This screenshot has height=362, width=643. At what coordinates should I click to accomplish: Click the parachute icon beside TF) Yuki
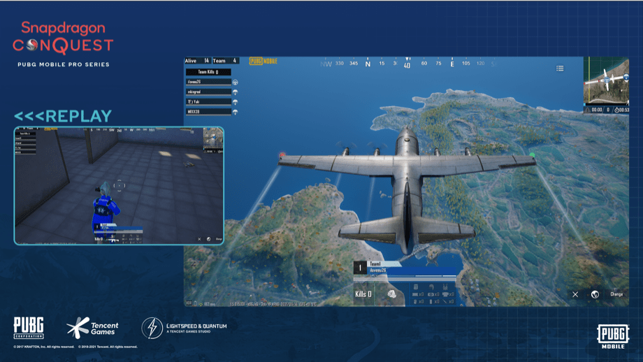coord(236,102)
